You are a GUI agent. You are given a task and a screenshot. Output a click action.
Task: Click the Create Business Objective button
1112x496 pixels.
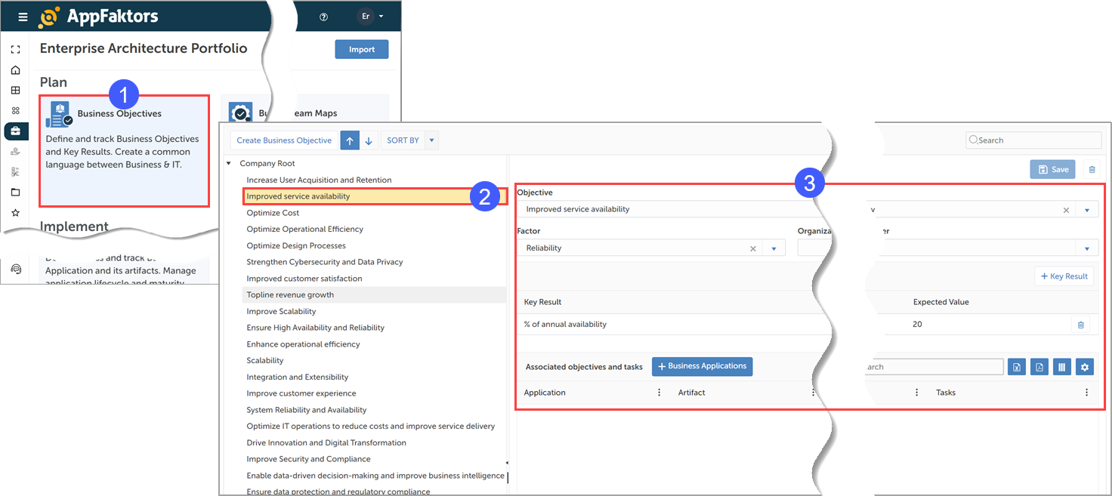284,140
